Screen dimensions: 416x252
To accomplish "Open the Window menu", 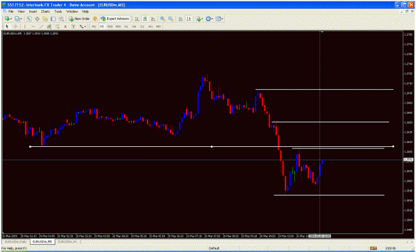I will click(x=72, y=12).
